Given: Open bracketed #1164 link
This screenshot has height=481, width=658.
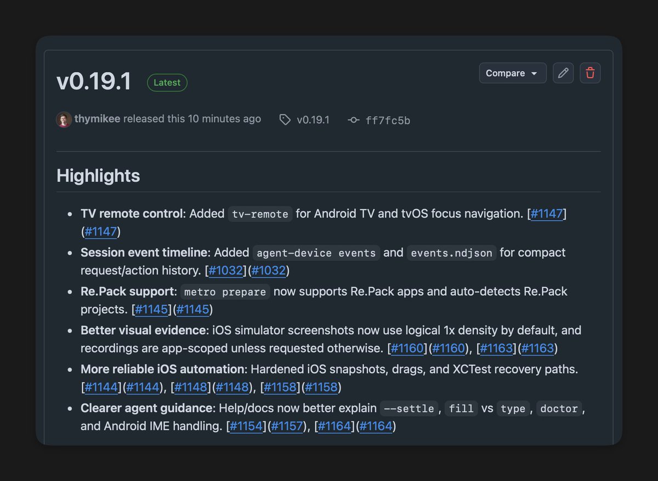Looking at the screenshot, I should 334,426.
